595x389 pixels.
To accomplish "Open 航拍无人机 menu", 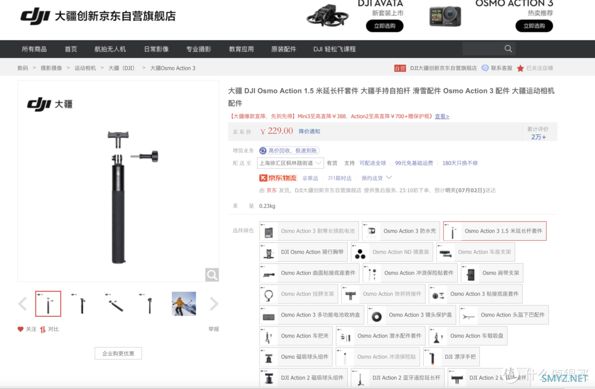I will [x=110, y=49].
